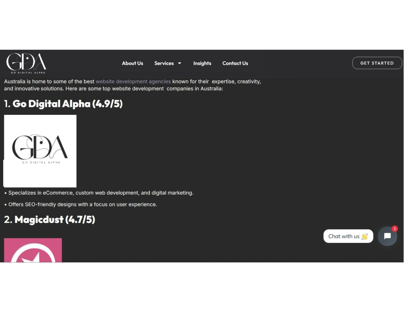Click the Australia is home intro sentence
This screenshot has width=404, height=312.
[133, 85]
